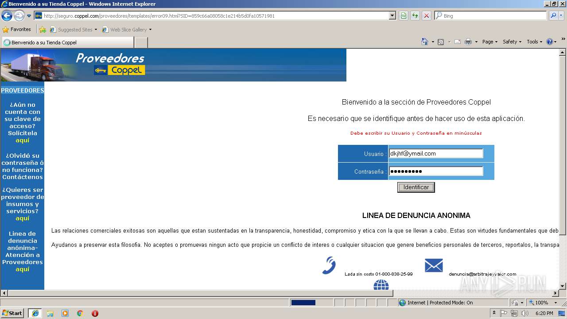Viewport: 567px width, 319px height.
Task: Go forward with the browser Forward arrow
Action: [19, 16]
